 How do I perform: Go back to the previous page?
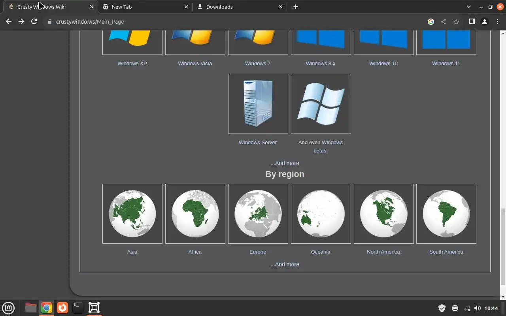[x=9, y=22]
